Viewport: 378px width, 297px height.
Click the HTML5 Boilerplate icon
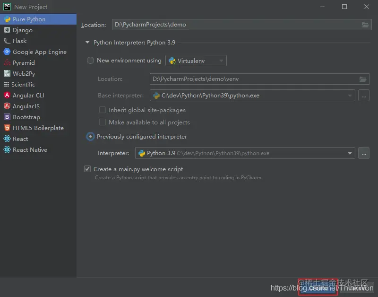pyautogui.click(x=7, y=128)
